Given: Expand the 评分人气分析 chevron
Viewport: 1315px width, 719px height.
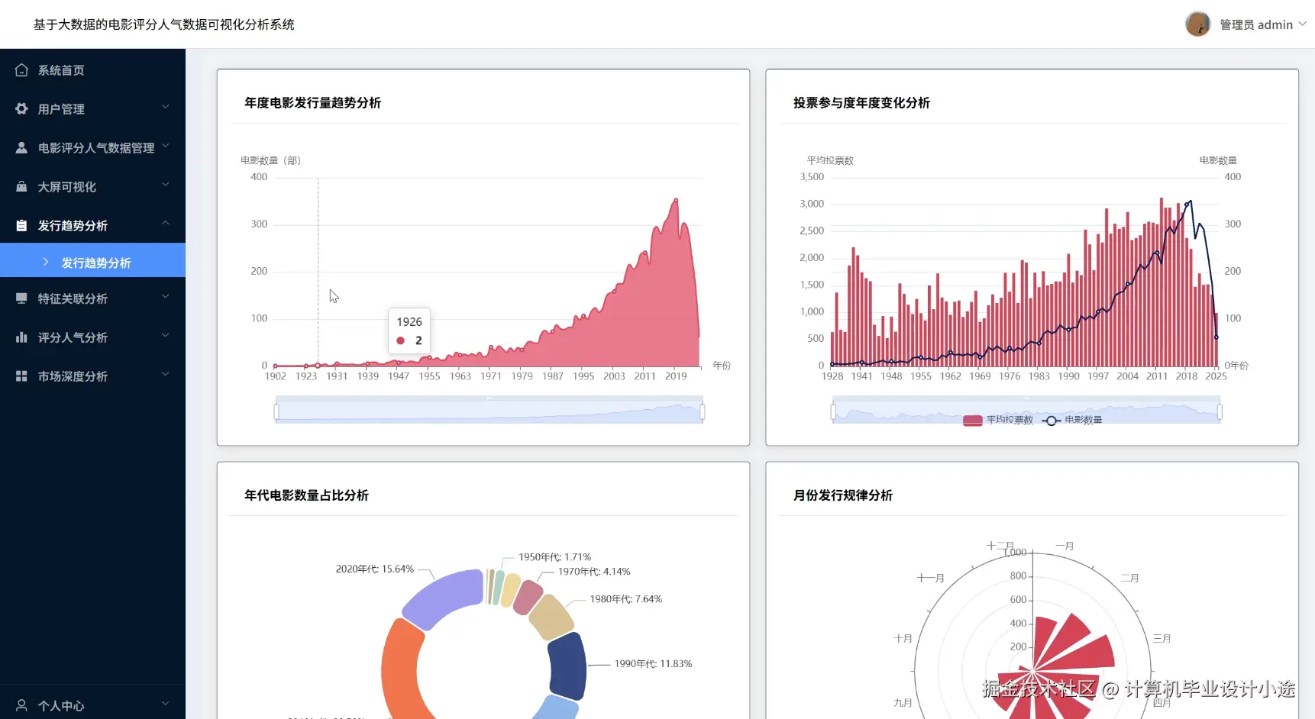Looking at the screenshot, I should [165, 336].
